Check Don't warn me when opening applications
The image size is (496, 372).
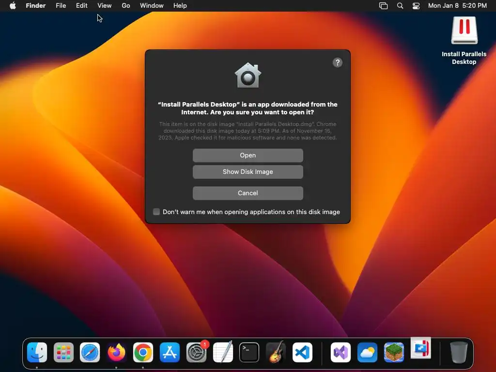(156, 212)
